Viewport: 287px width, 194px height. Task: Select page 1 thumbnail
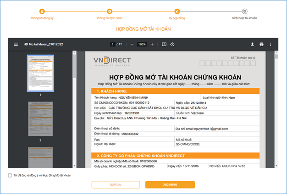pyautogui.click(x=40, y=73)
